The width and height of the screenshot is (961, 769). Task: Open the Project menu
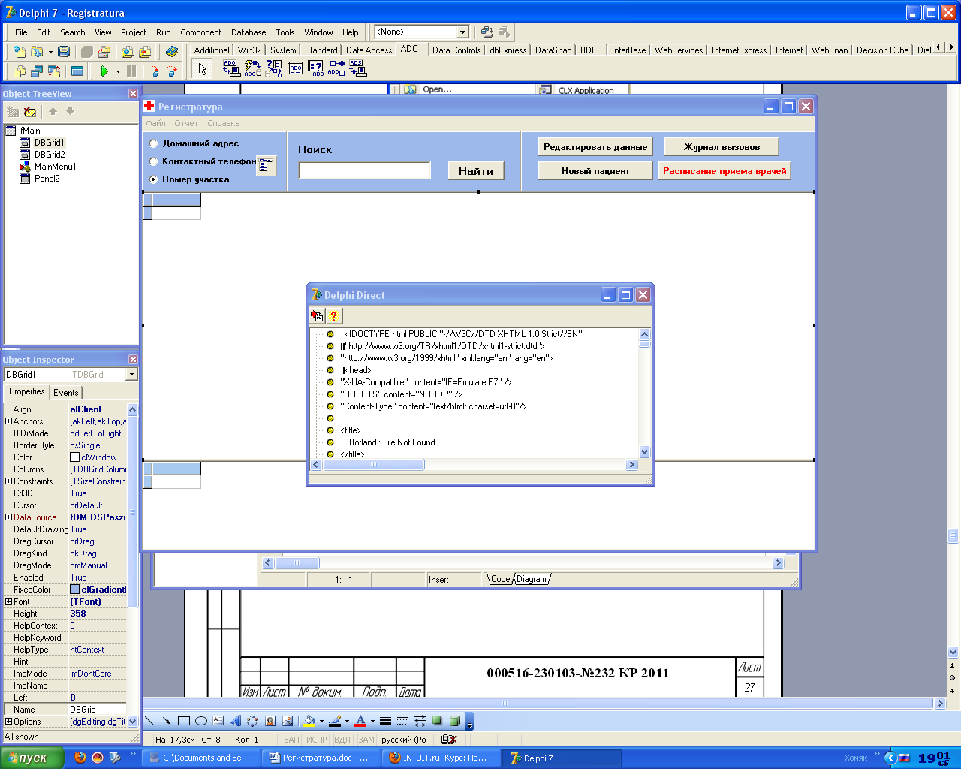pyautogui.click(x=134, y=32)
